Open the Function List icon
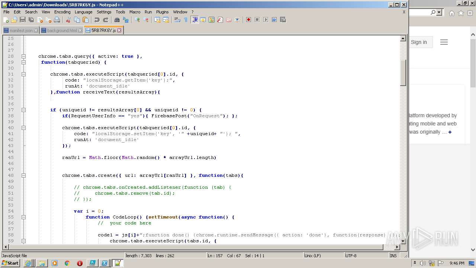The width and height of the screenshot is (476, 268). 220,20
